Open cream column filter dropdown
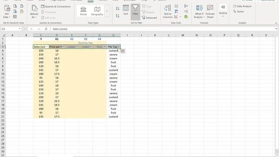Image resolution: width=279 pixels, height=157 pixels. [x=91, y=47]
